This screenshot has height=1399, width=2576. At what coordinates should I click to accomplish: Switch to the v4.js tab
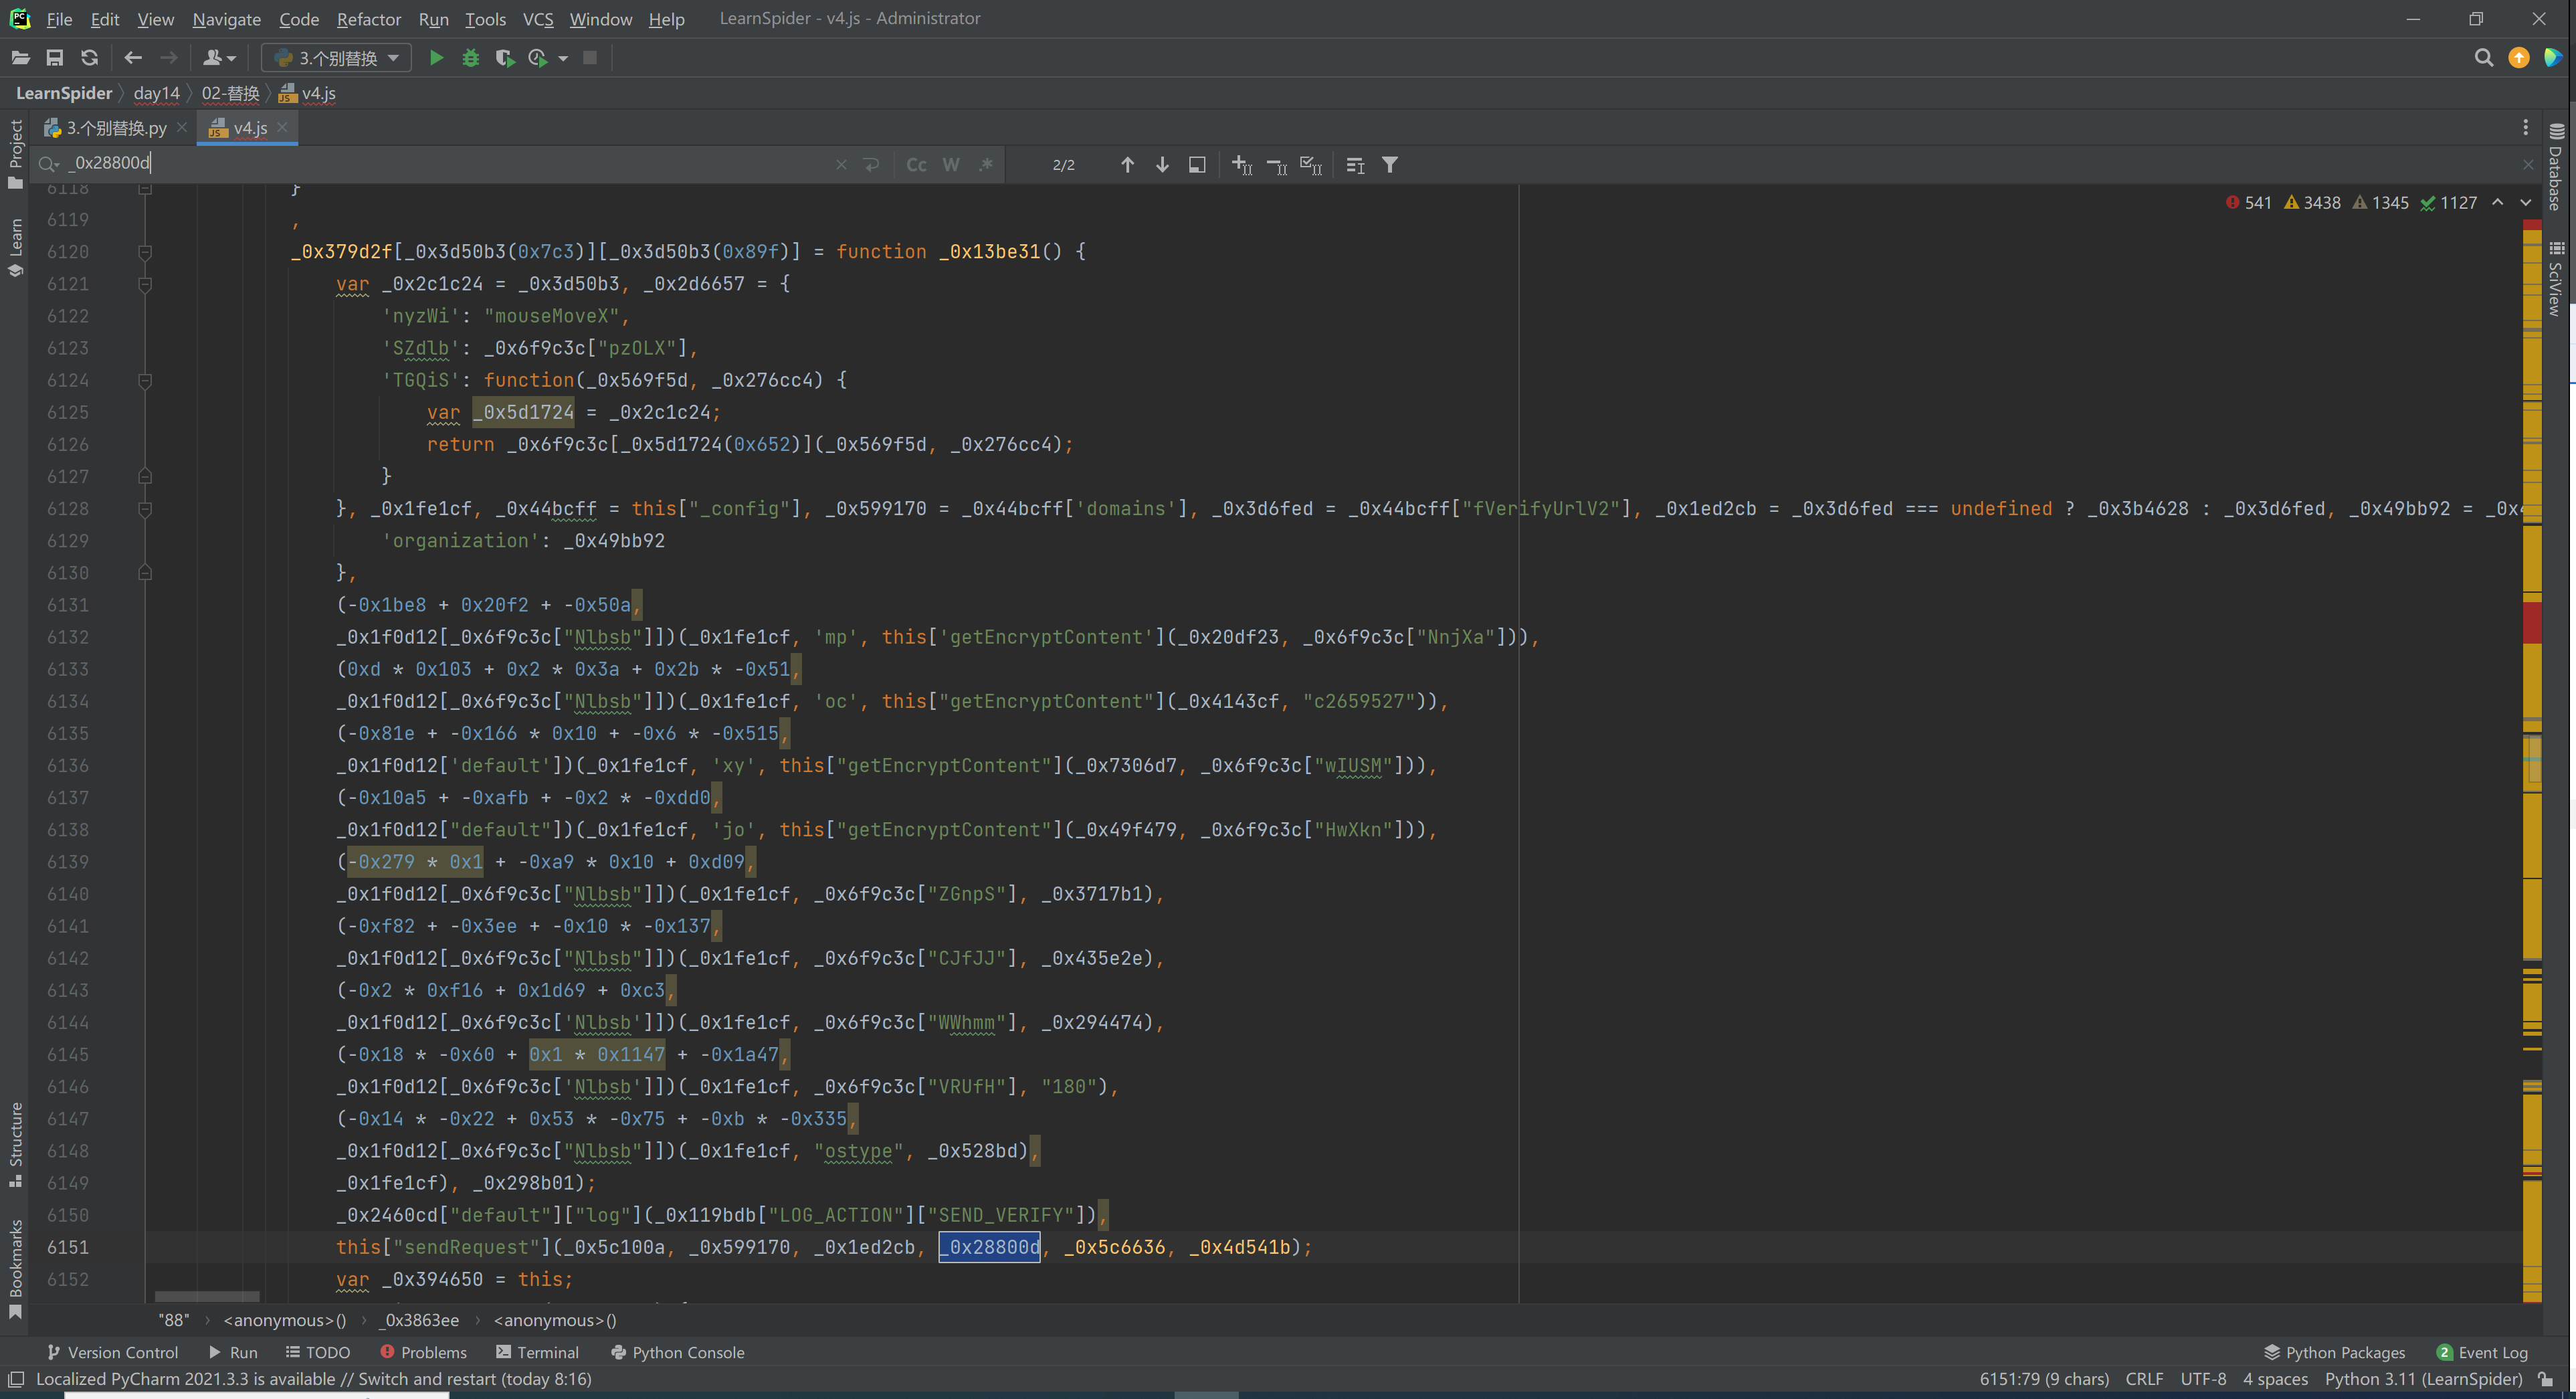[x=246, y=128]
